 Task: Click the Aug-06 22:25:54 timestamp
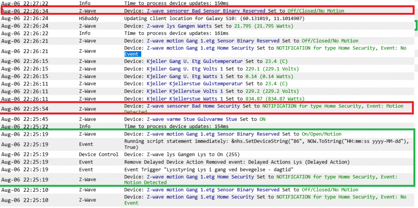[x=25, y=109]
